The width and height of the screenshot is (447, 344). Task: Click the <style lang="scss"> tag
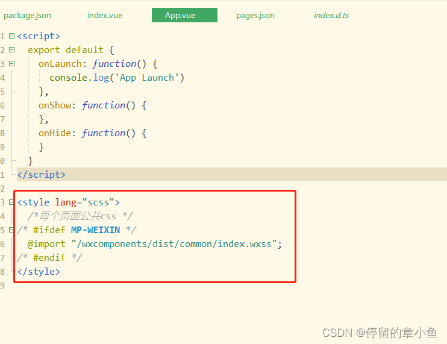point(68,202)
